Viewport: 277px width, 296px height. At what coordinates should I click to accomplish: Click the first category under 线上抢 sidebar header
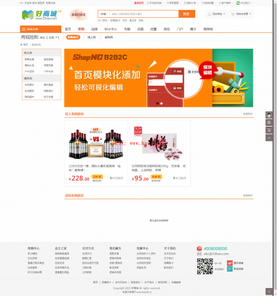pyautogui.click(x=29, y=59)
